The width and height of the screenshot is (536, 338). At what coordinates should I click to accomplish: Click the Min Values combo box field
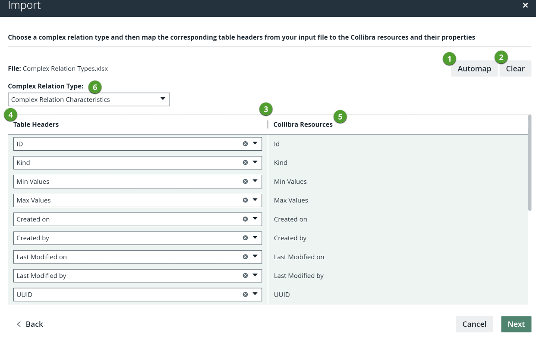[x=125, y=182]
